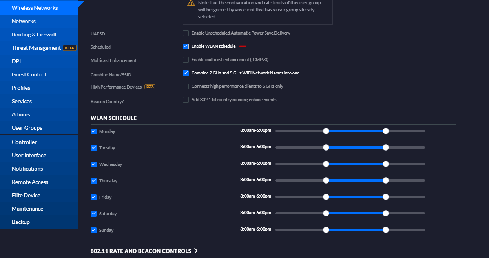Select User Groups from the sidebar
Image resolution: width=489 pixels, height=258 pixels.
coord(27,128)
